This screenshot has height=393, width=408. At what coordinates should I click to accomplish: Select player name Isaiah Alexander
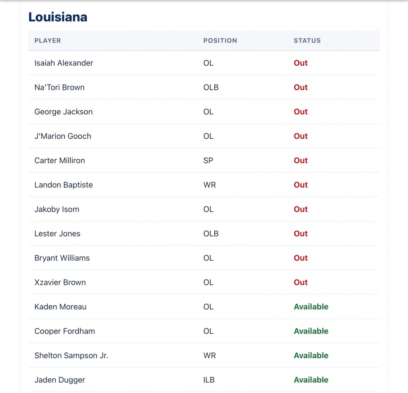pos(64,63)
